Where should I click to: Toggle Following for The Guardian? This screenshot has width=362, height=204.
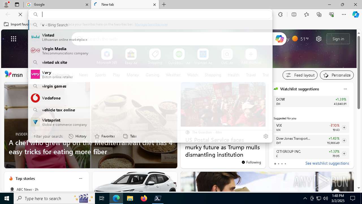coord(251,162)
